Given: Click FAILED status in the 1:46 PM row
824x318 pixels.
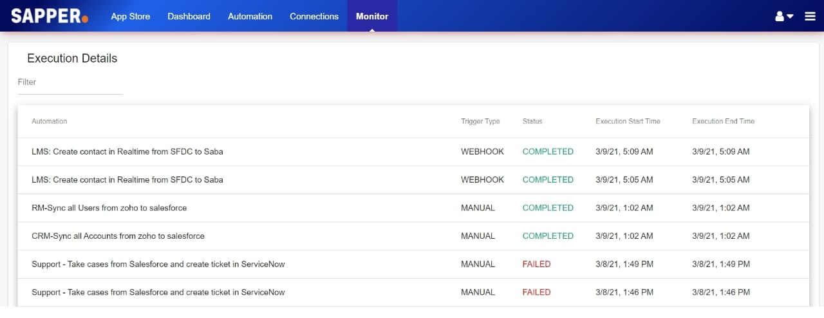Looking at the screenshot, I should (536, 292).
